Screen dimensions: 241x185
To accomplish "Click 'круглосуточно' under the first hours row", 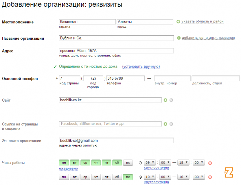I will 156,168.
